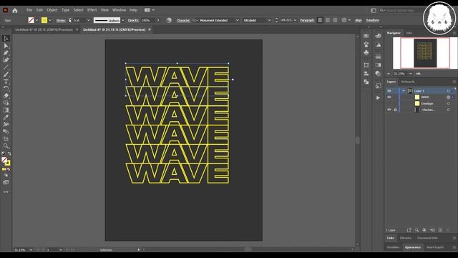
Task: Click the fill none swatch in control bar
Action: 31,20
